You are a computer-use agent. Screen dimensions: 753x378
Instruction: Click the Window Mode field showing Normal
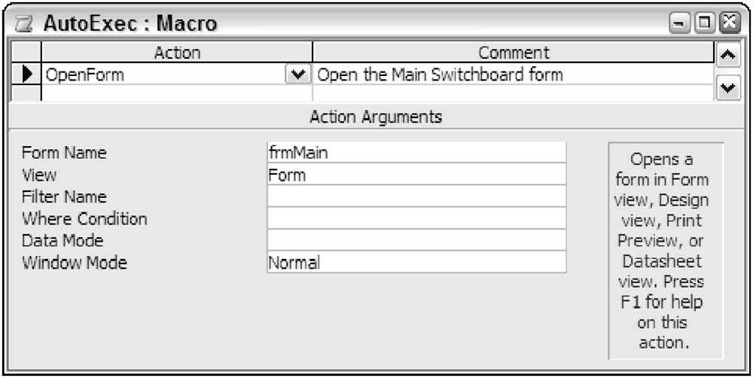(x=416, y=262)
